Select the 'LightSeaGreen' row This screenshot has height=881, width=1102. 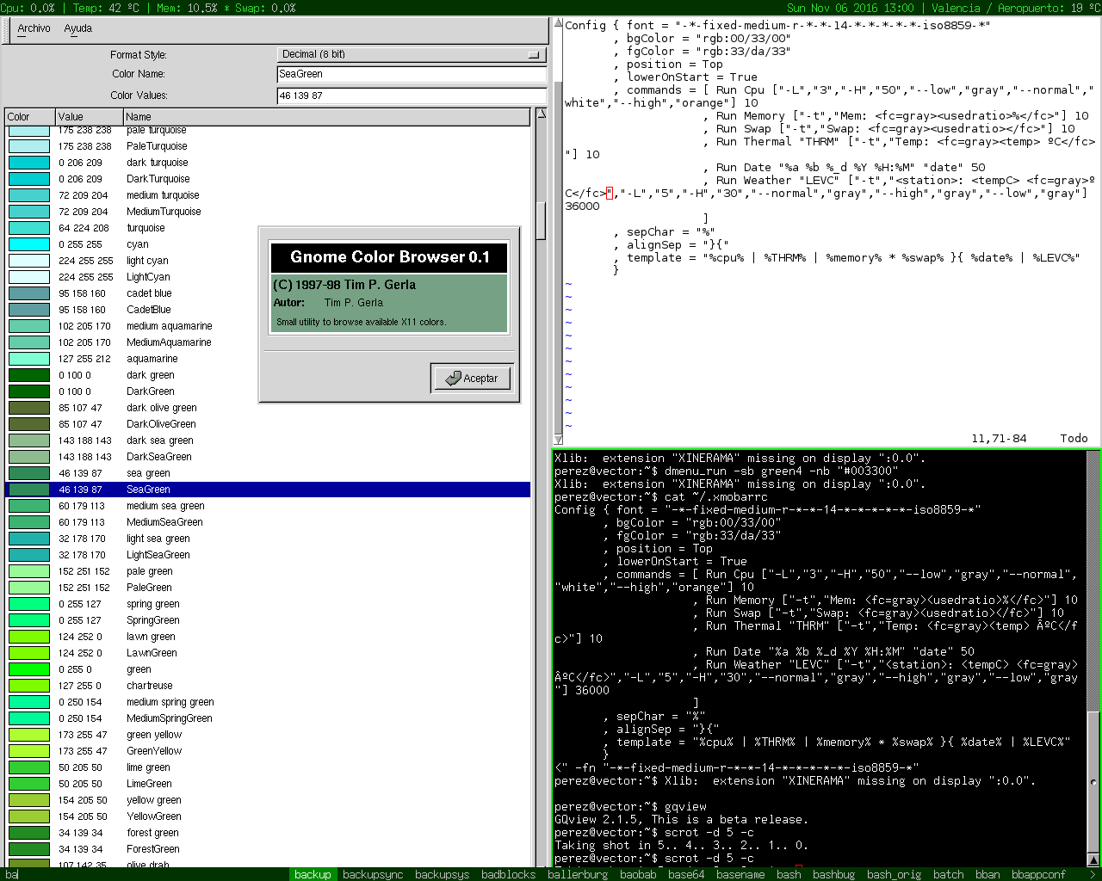(x=268, y=555)
